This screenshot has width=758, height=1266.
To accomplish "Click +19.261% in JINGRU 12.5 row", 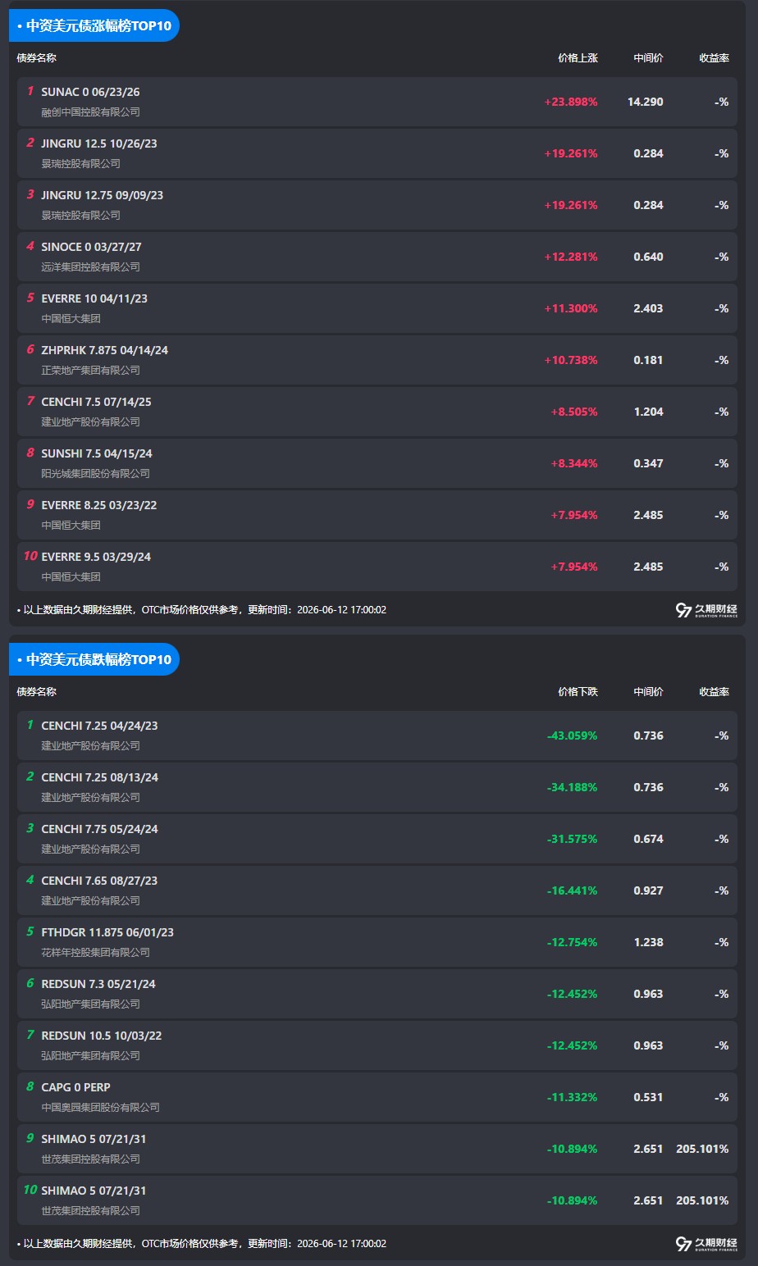I will point(571,153).
